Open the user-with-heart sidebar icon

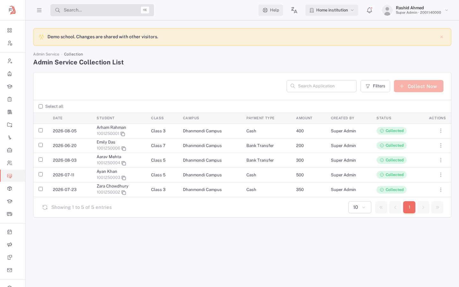(x=10, y=43)
